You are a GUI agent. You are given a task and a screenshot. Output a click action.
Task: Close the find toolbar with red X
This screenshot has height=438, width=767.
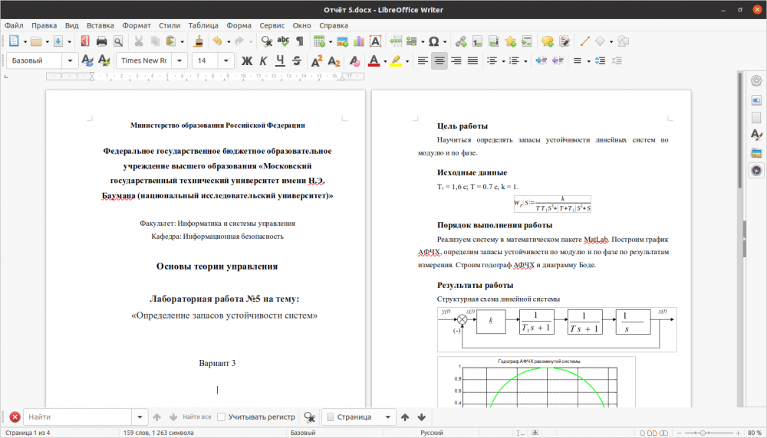[x=15, y=417]
